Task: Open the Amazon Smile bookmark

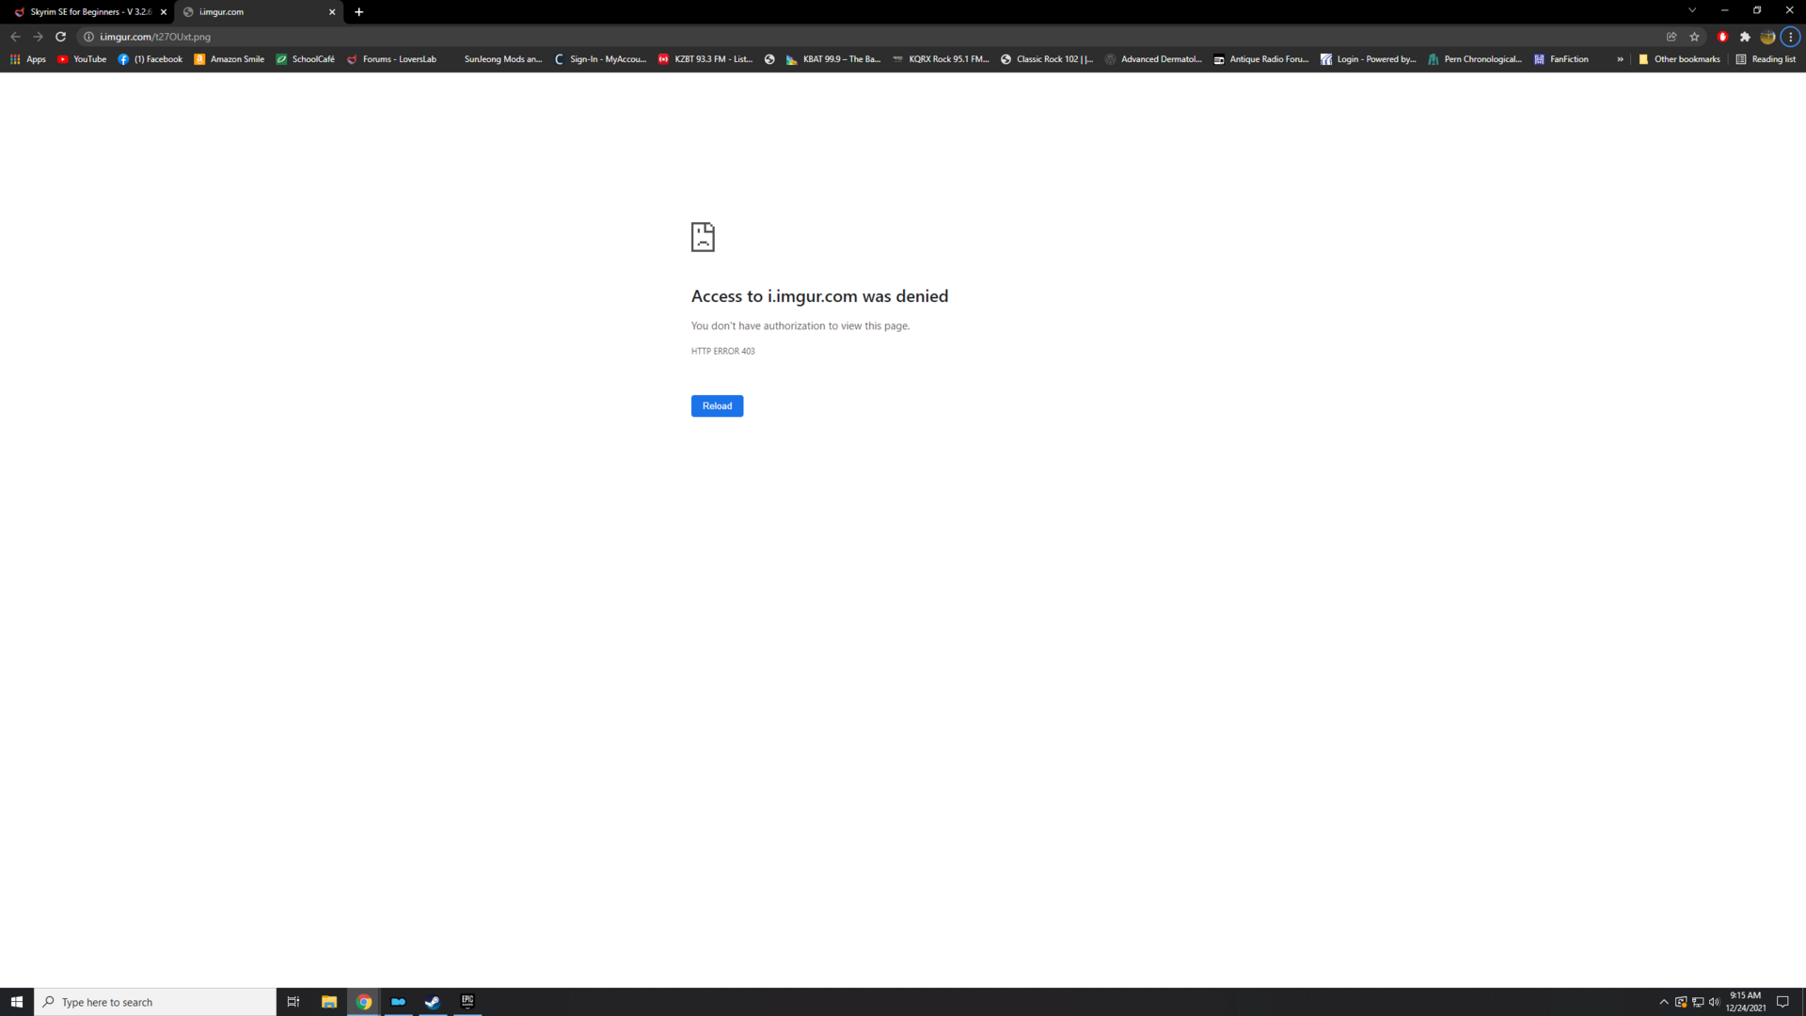Action: 230,59
